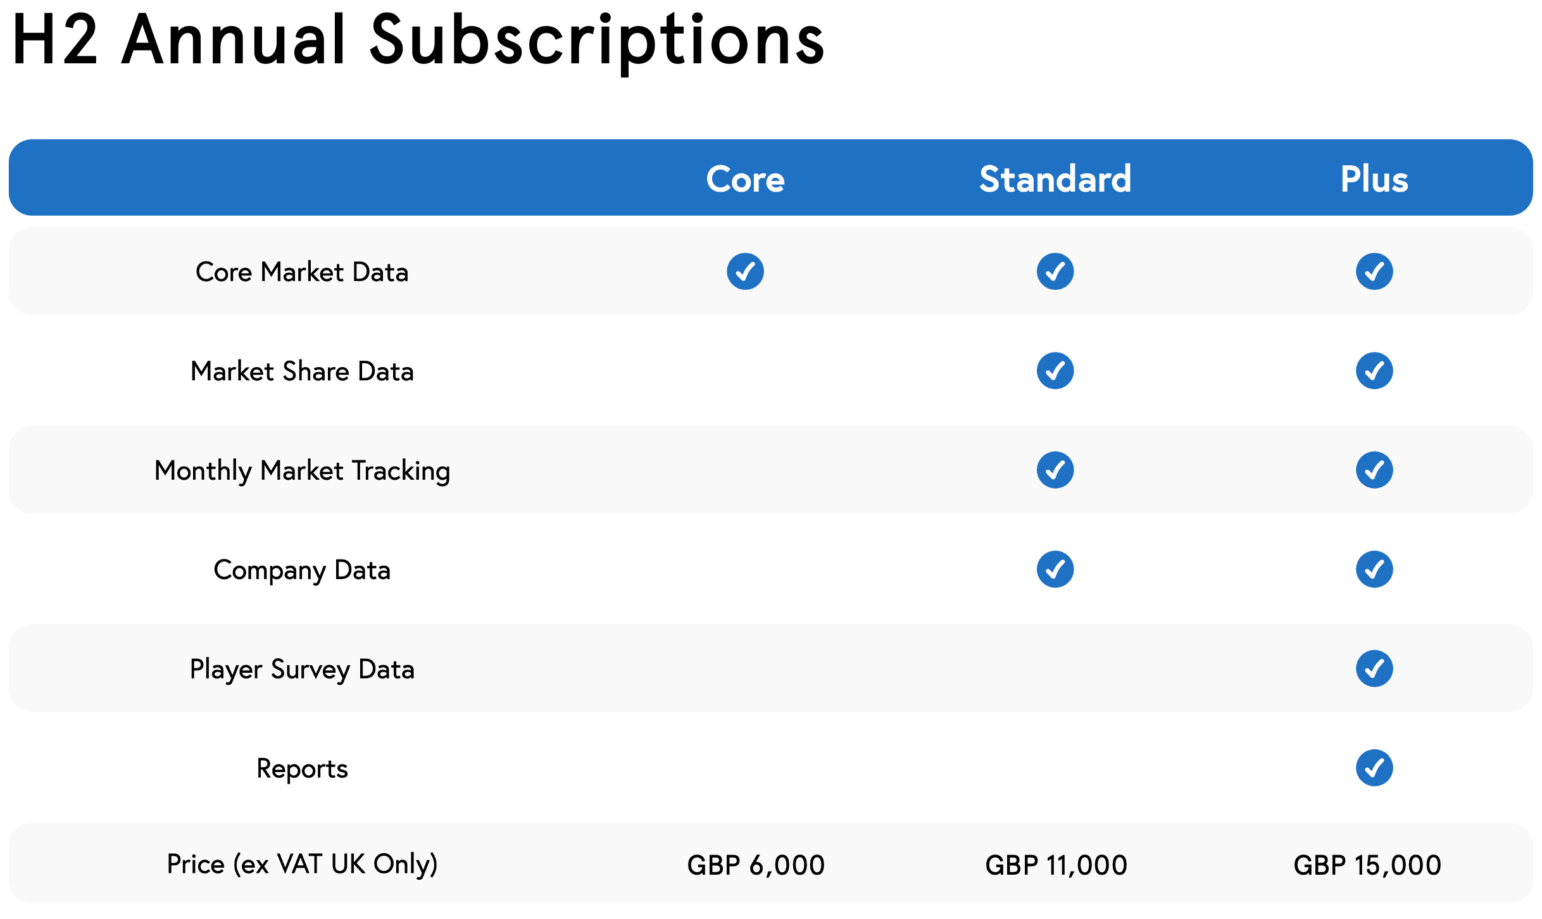Click the GBP 11,000 price

click(x=1056, y=865)
